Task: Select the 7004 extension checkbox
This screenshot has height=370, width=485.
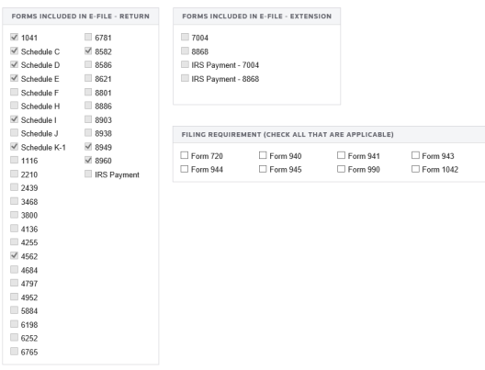Action: click(185, 37)
